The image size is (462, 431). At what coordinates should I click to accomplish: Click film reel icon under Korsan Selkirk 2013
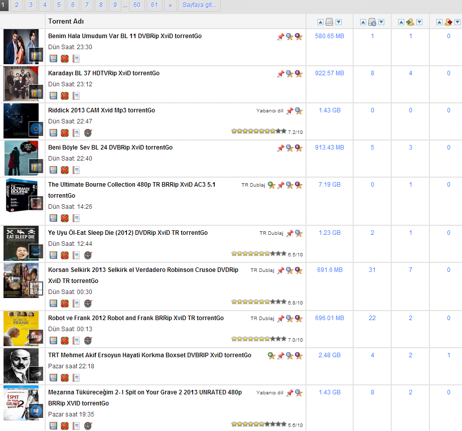(x=88, y=303)
